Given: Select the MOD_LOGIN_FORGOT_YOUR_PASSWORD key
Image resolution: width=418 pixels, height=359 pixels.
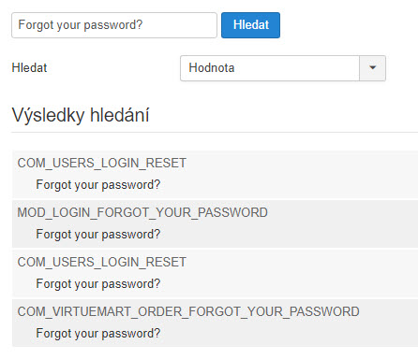Looking at the screenshot, I should click(142, 212).
